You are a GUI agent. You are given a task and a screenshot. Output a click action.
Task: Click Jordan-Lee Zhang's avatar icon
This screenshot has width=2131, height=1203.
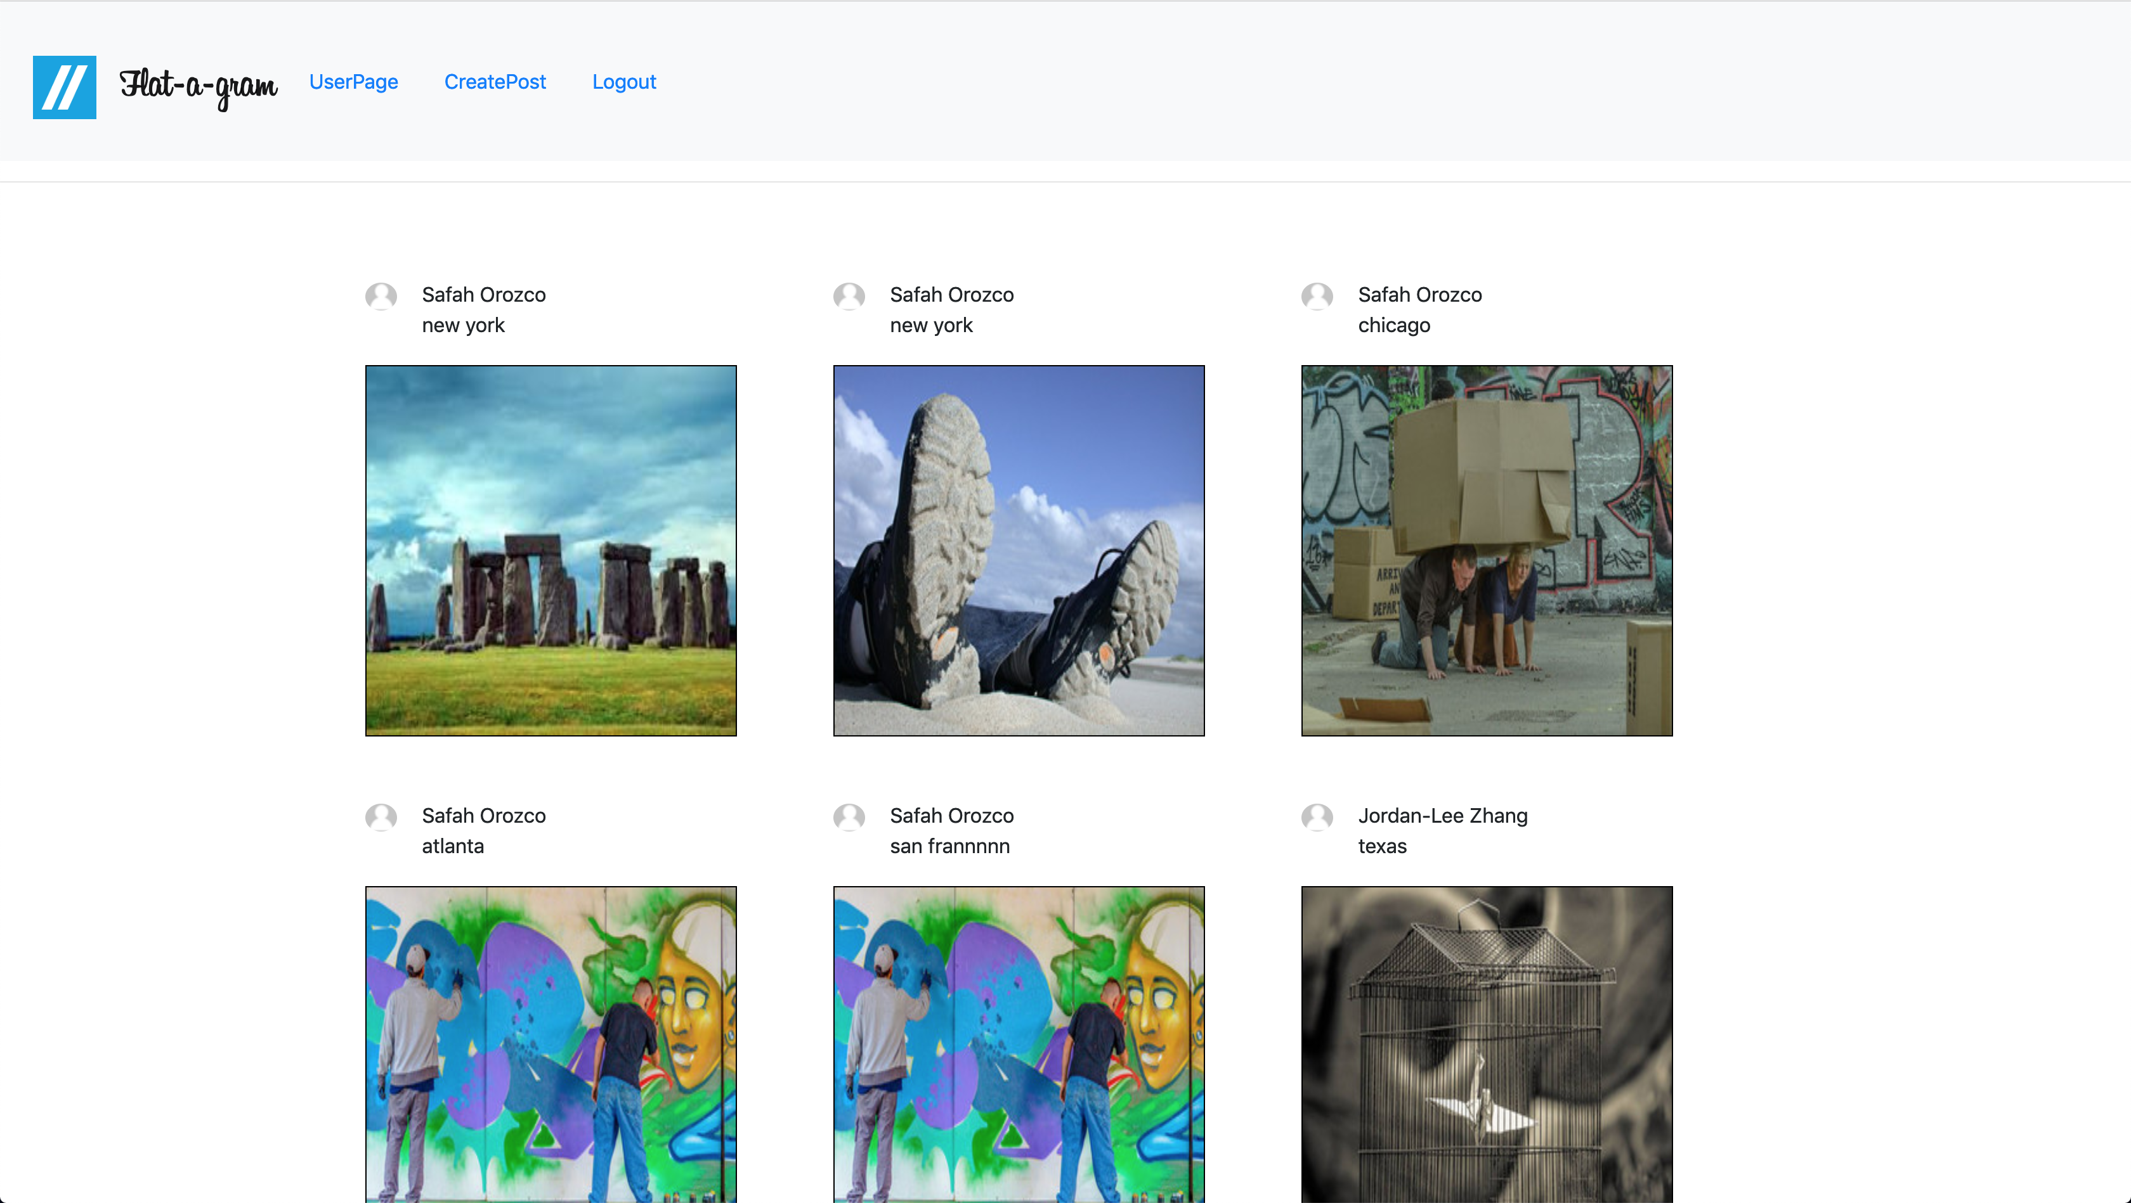1317,817
